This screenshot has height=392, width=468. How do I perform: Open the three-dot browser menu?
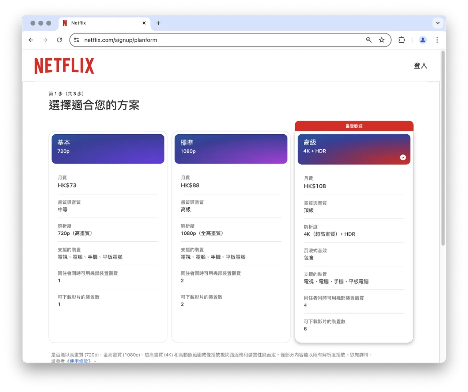437,40
